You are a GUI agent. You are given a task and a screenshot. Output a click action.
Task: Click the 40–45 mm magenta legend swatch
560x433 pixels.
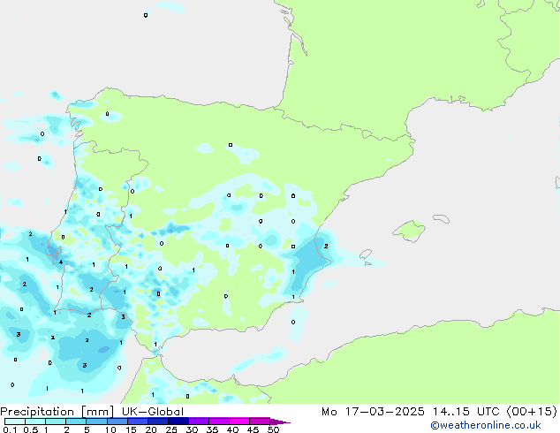(x=239, y=422)
